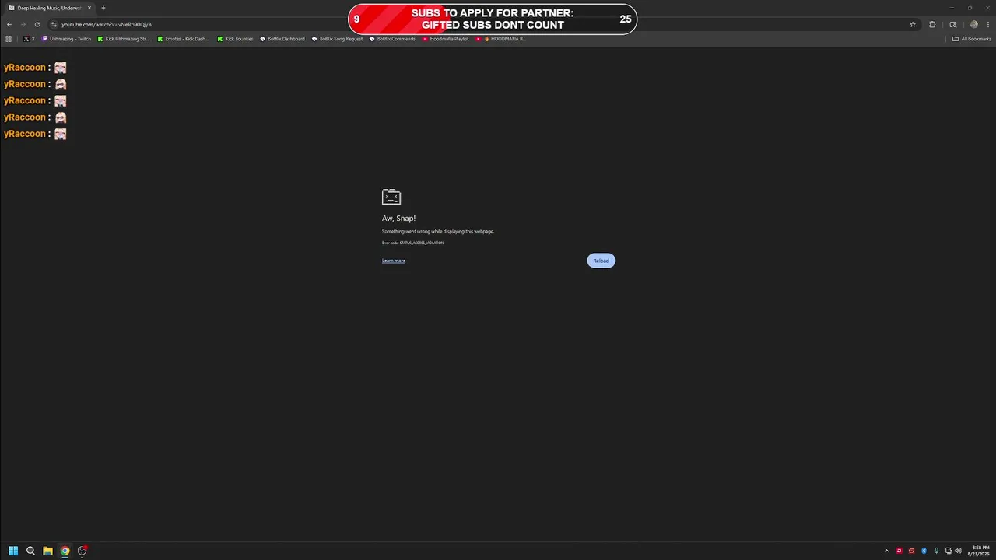Open the app next to Chrome on taskbar
996x560 pixels.
[x=82, y=551]
